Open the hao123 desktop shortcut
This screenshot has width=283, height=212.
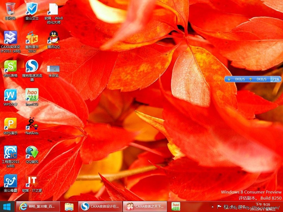[32, 95]
